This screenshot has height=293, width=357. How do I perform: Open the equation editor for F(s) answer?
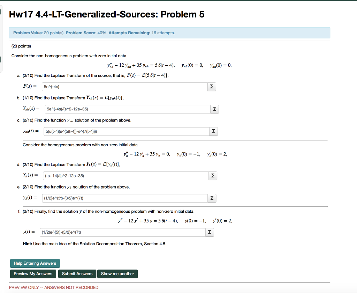(212, 87)
